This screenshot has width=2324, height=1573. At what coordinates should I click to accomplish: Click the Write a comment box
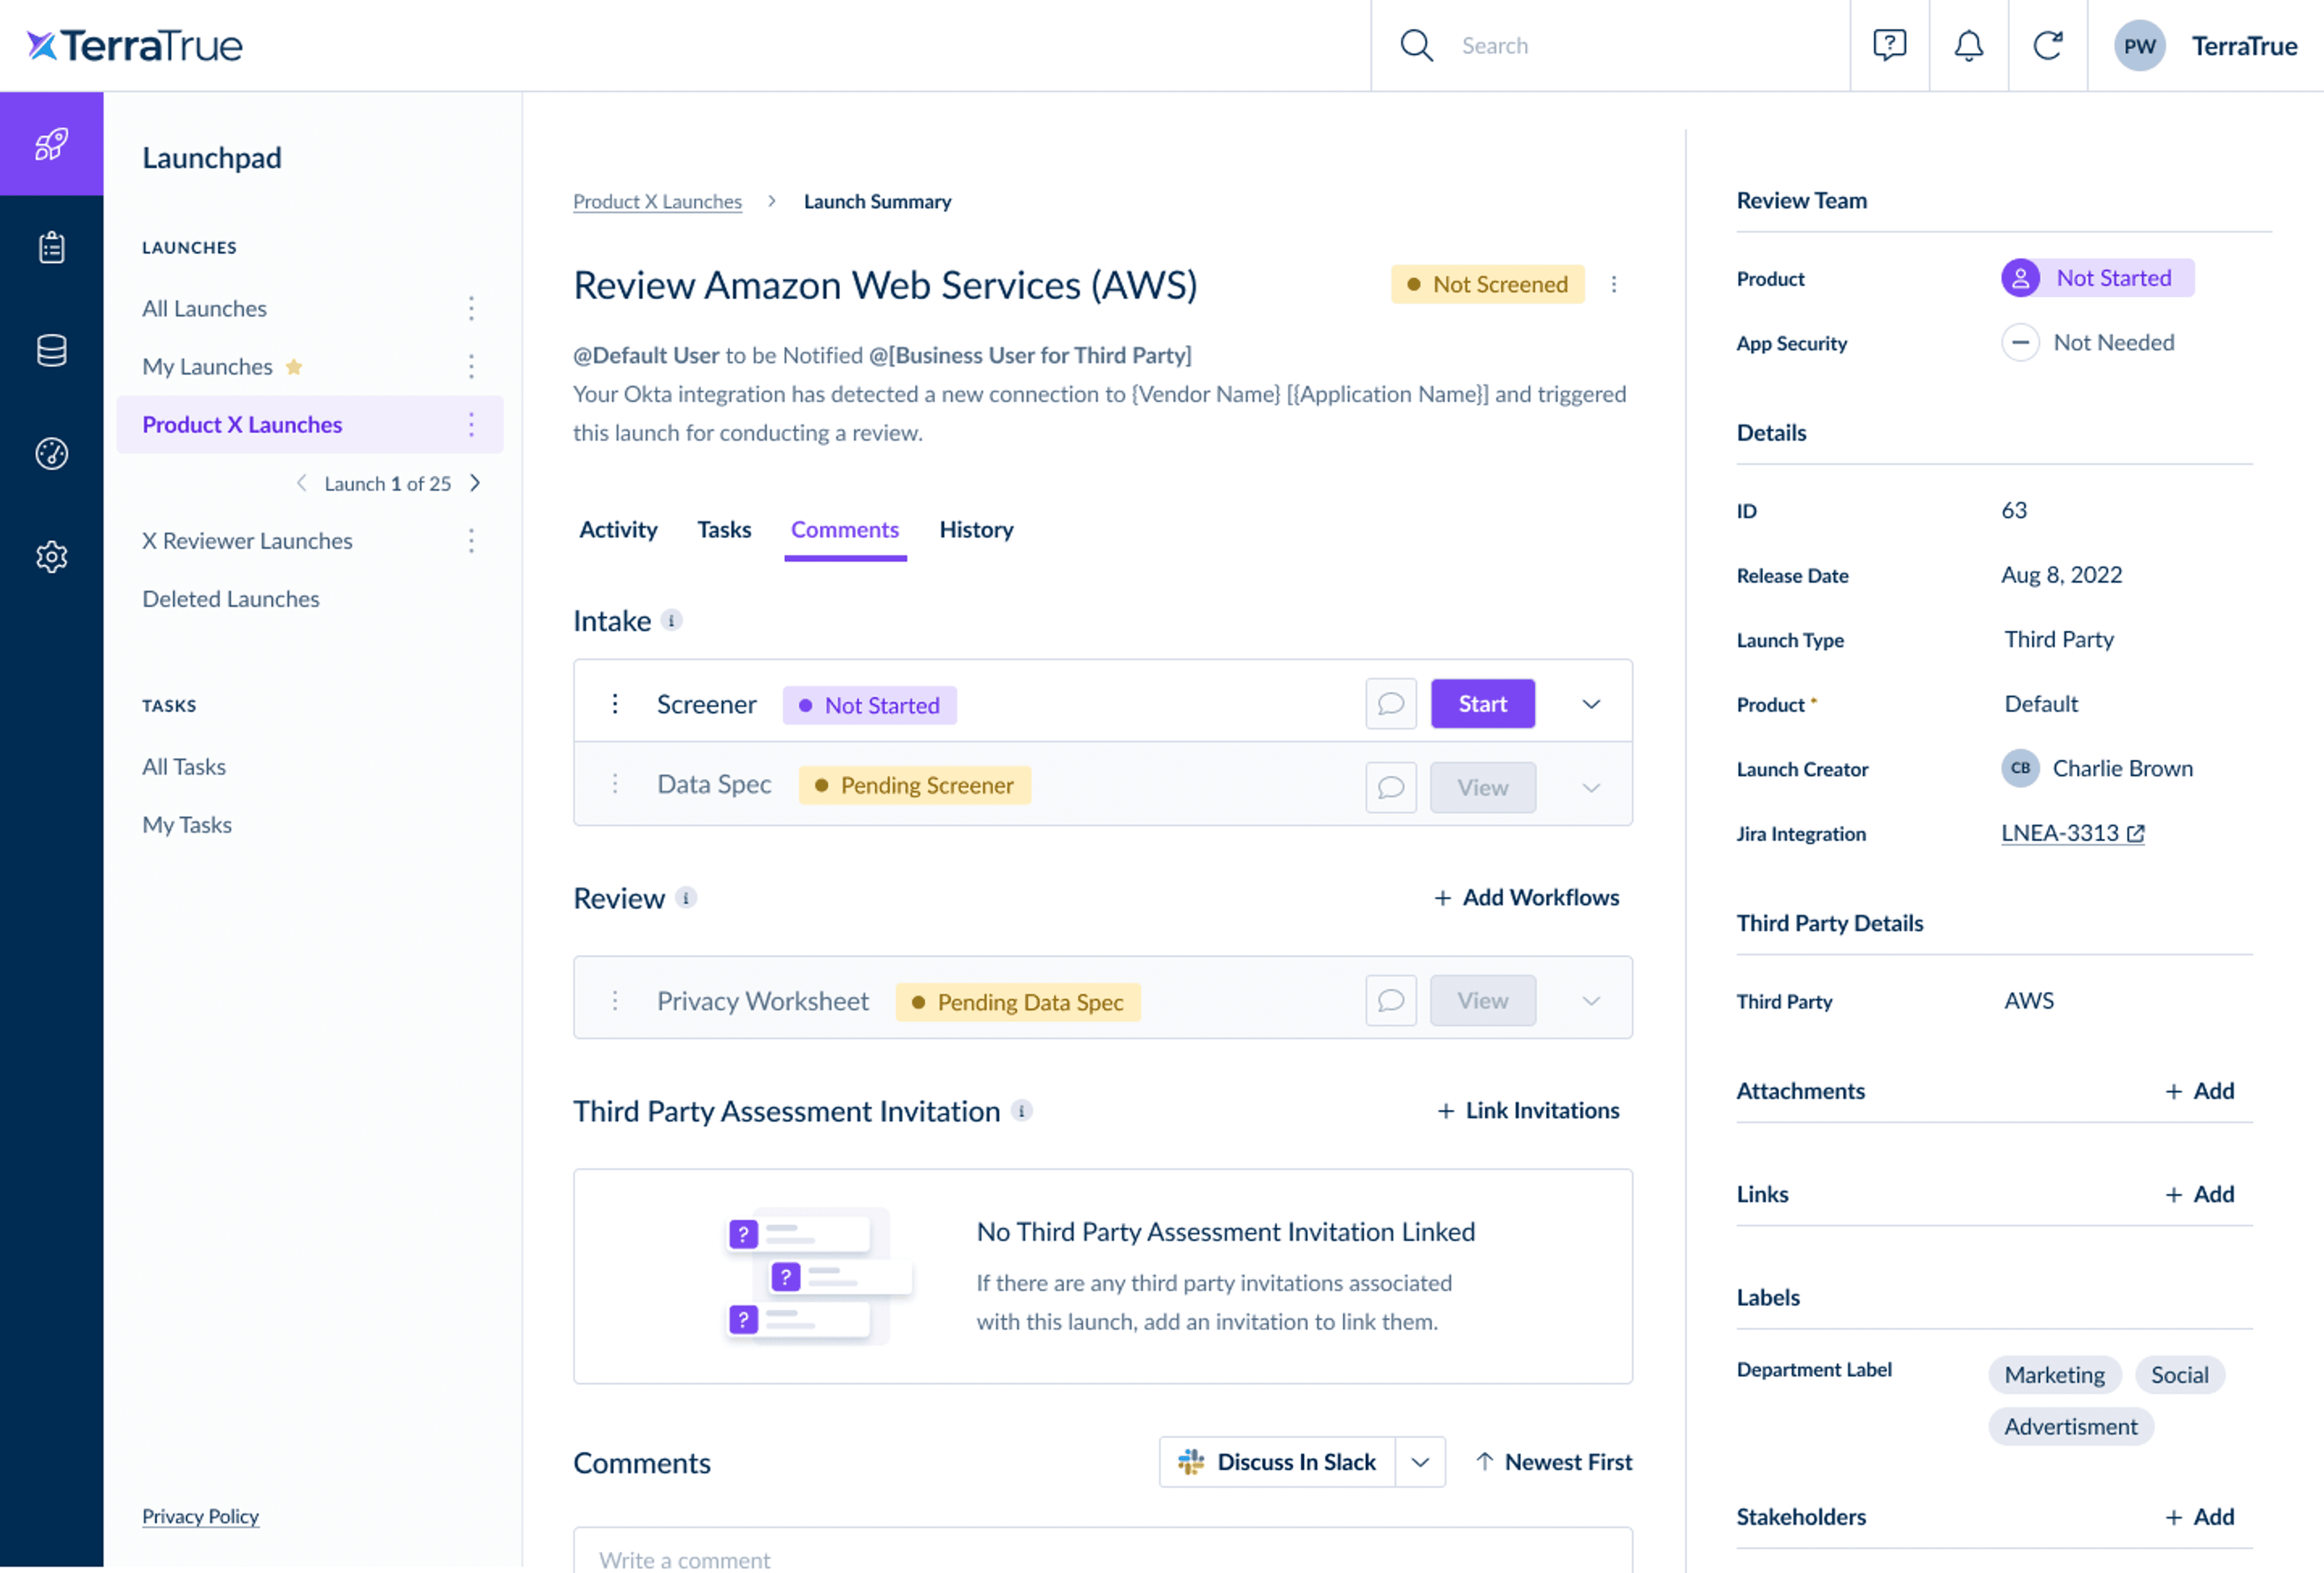tap(1102, 1551)
